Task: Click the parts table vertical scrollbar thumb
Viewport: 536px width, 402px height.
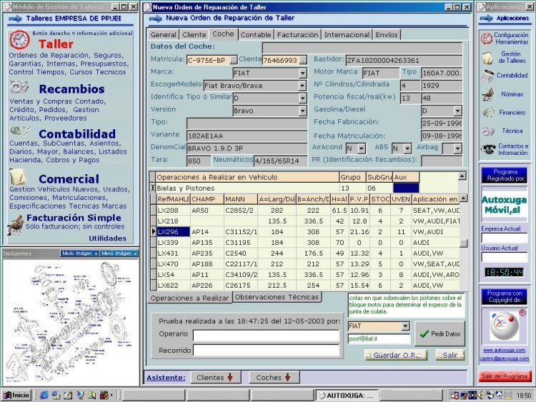Action: point(464,243)
